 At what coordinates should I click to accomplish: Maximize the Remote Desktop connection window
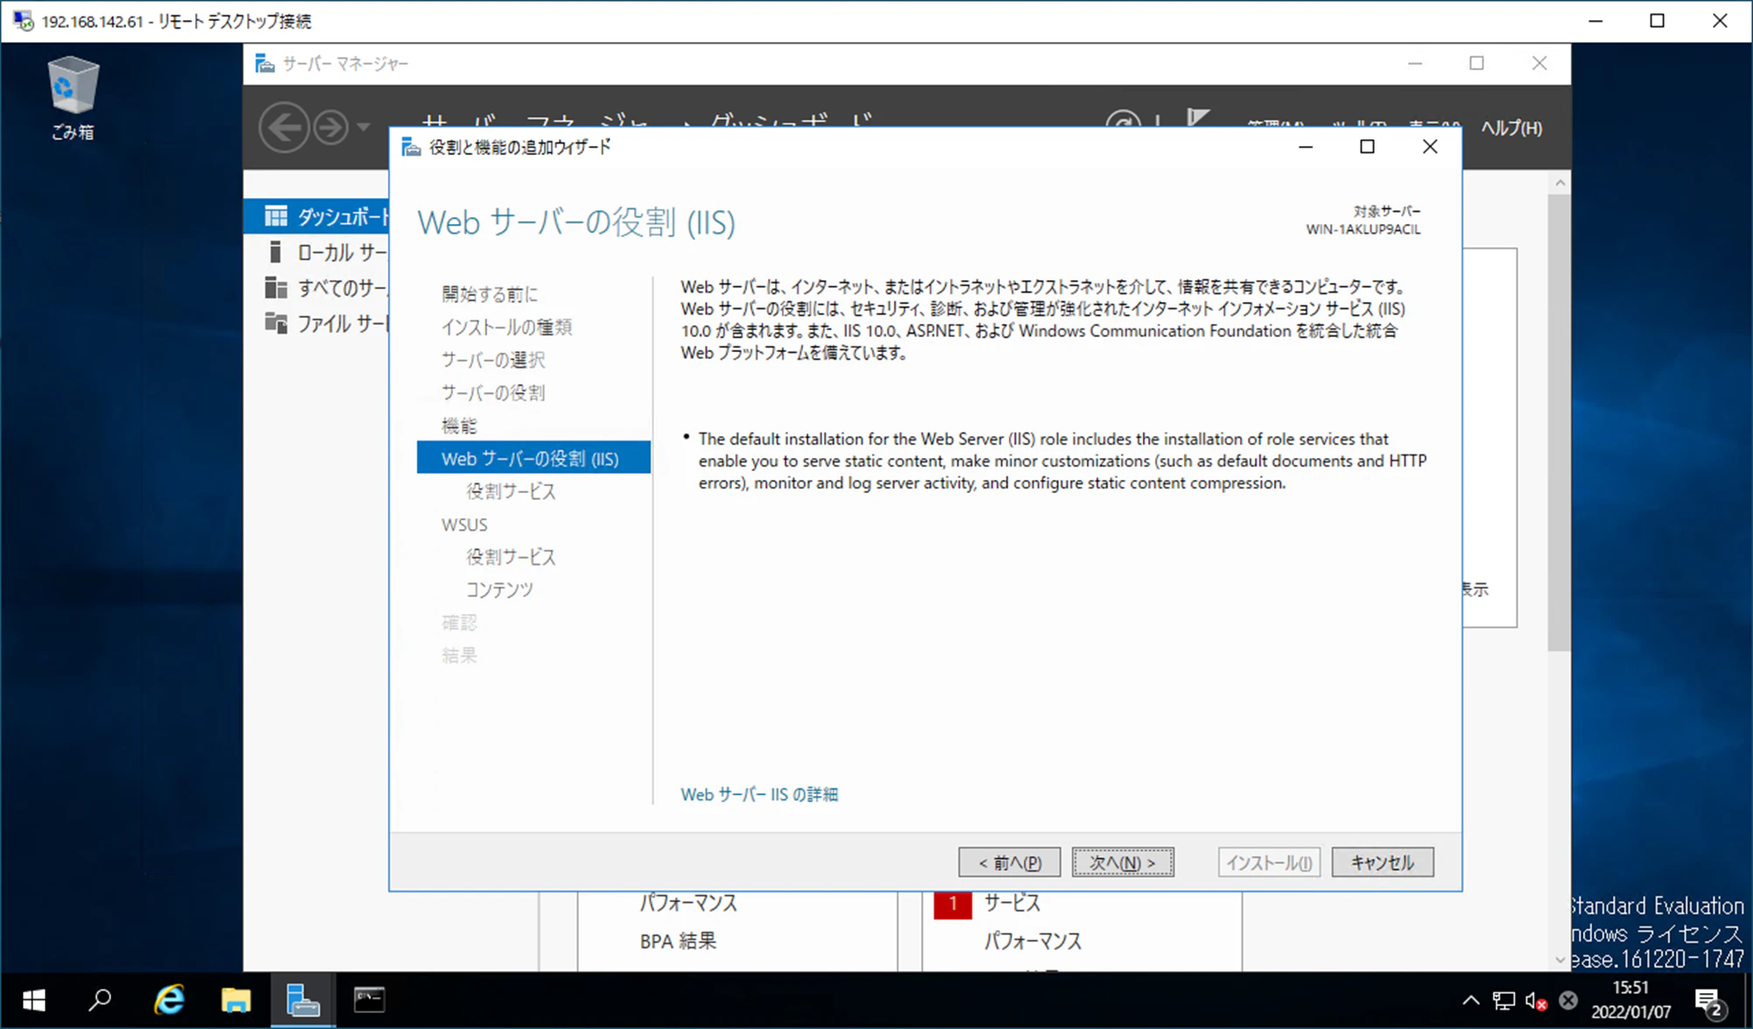[x=1658, y=21]
